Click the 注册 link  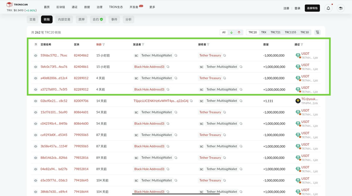point(286,8)
